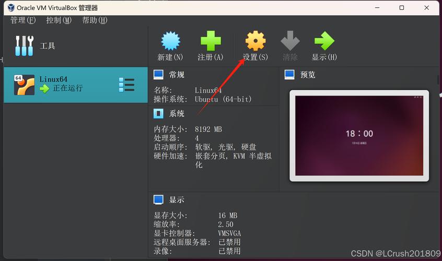Click the 显示 section header link
Viewport: 442px width, 261px height.
[x=177, y=199]
